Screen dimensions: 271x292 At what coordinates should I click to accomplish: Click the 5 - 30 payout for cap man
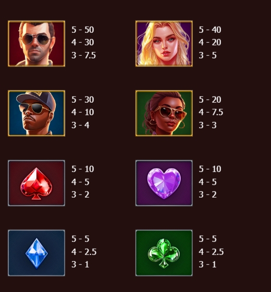tap(83, 100)
